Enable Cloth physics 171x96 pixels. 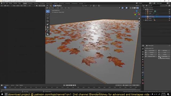151,54
